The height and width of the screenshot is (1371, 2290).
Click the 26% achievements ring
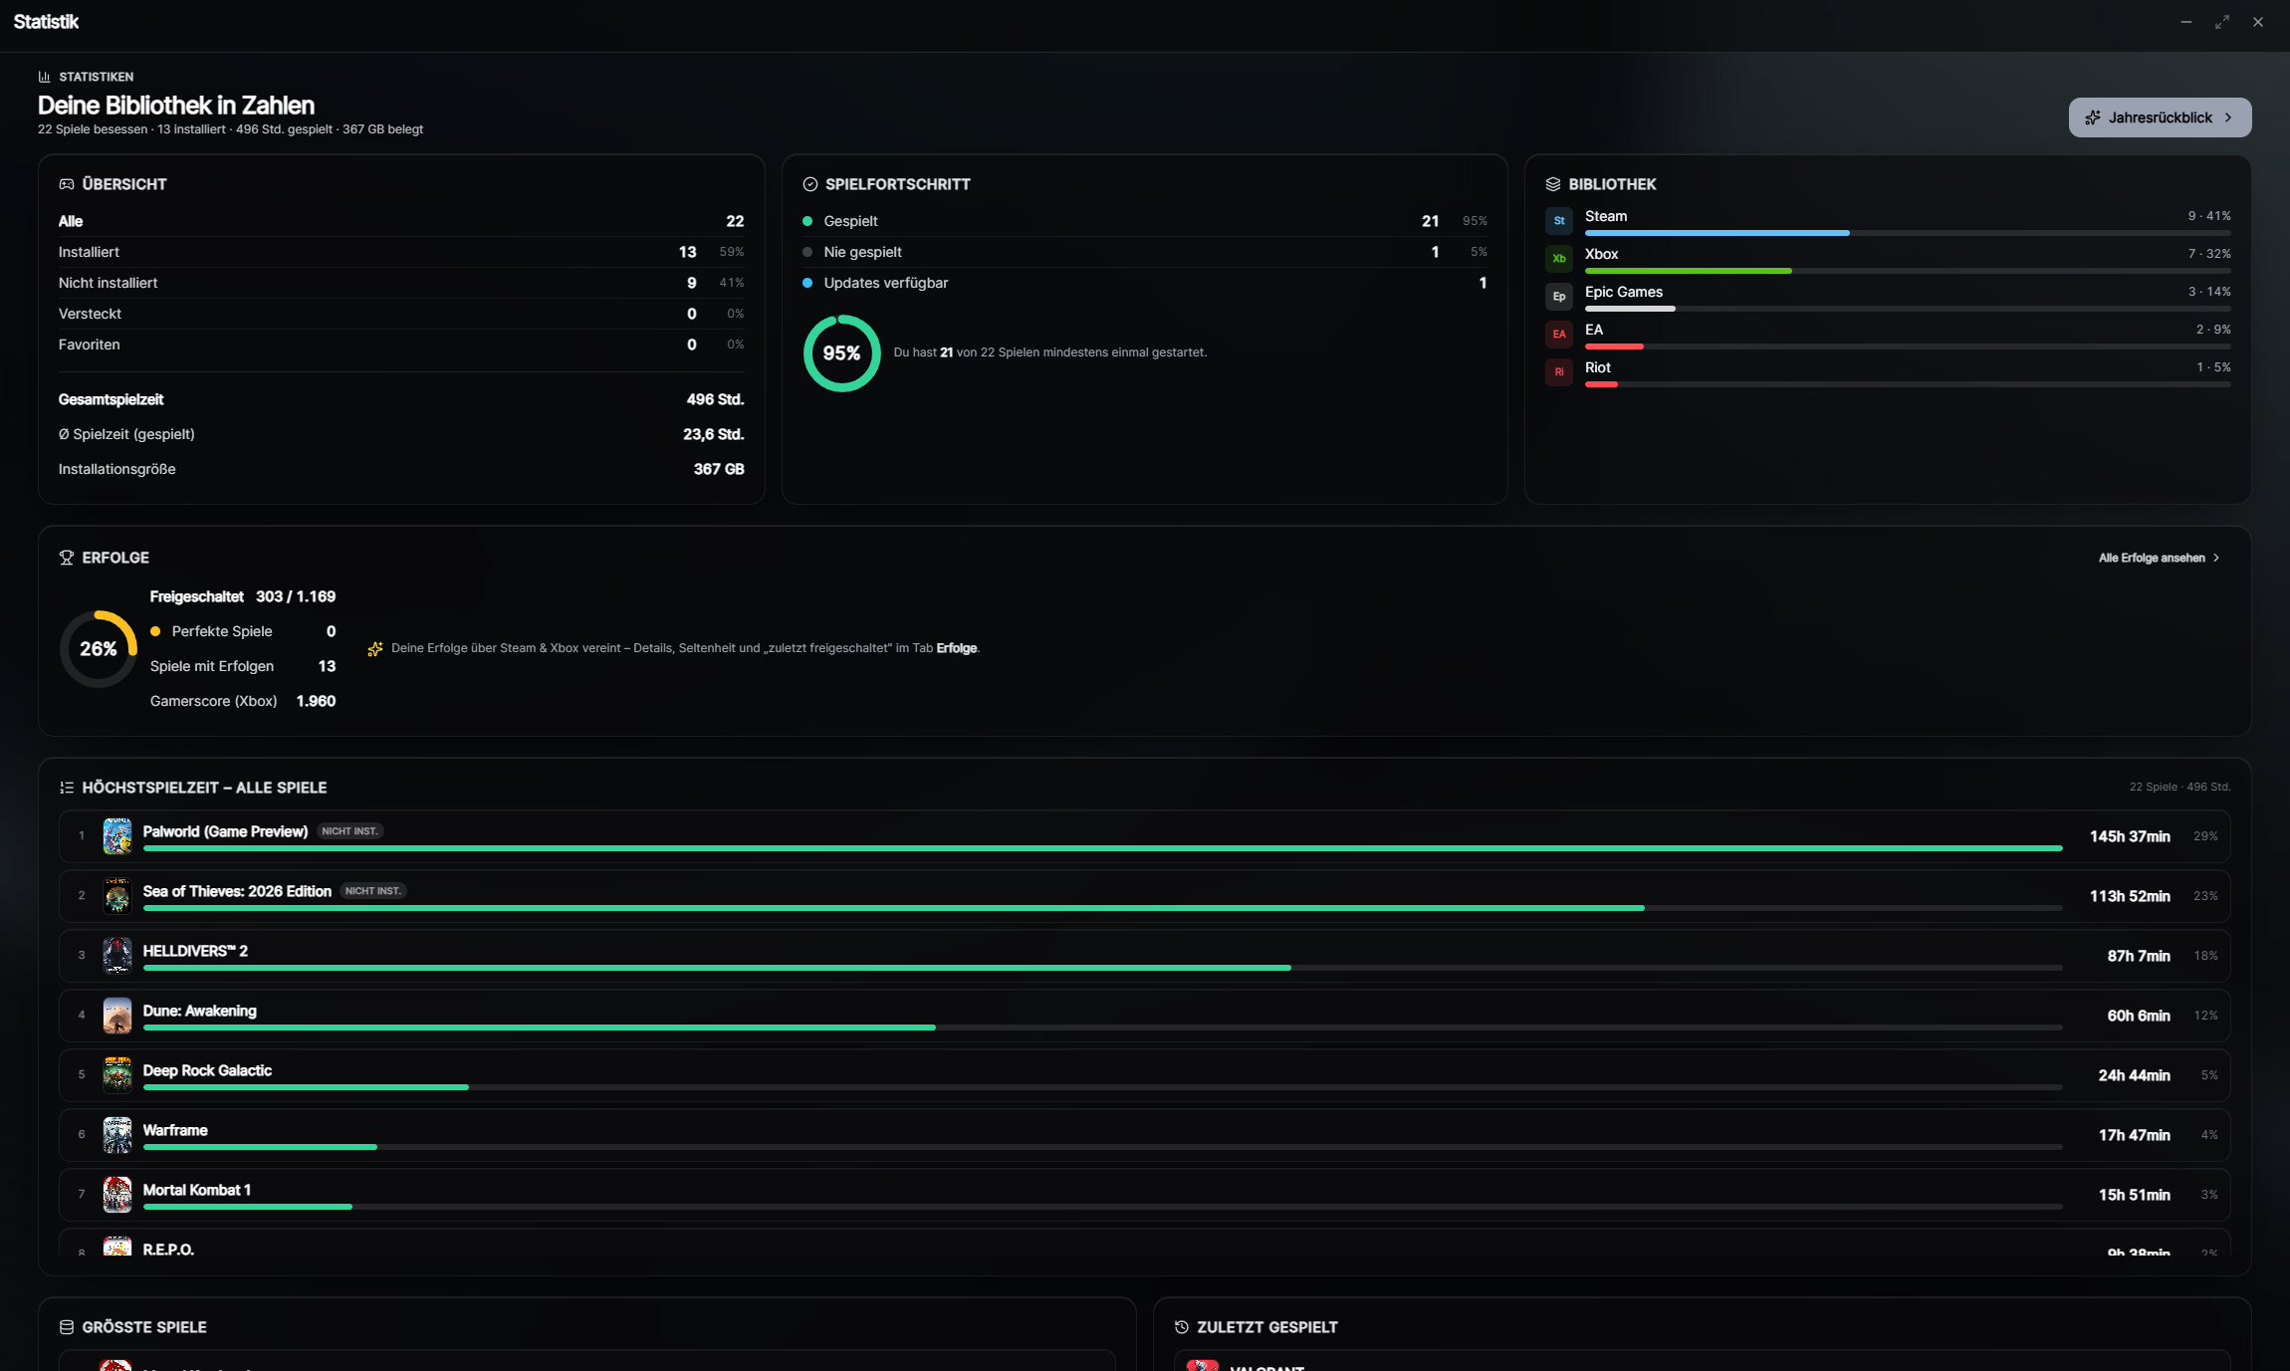[98, 649]
